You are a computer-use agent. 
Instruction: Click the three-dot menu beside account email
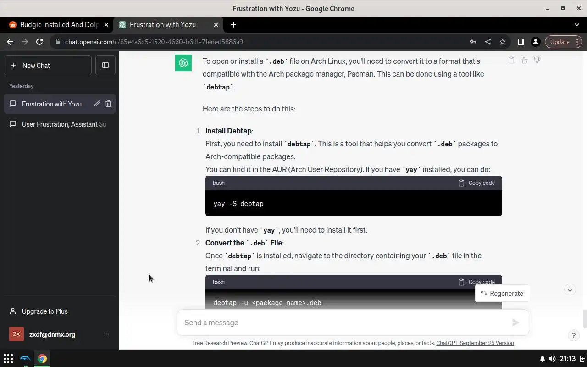click(x=106, y=334)
